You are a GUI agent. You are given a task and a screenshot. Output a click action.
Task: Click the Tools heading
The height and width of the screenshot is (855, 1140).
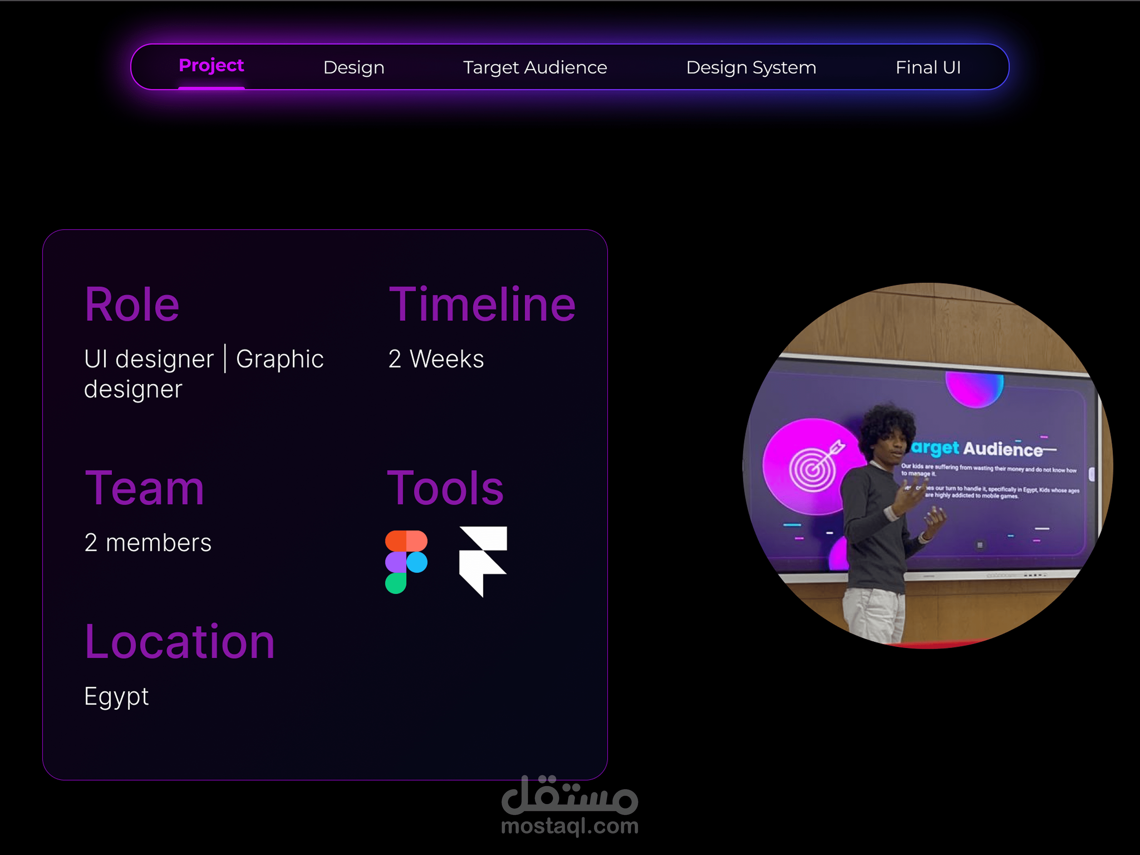pos(445,488)
